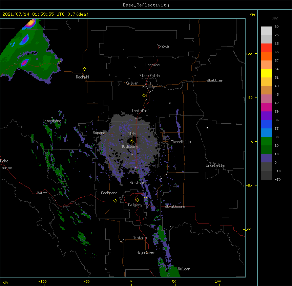The width and height of the screenshot is (292, 286).
Task: Click the white asterisk marker above Limestone
Action: [x=52, y=118]
